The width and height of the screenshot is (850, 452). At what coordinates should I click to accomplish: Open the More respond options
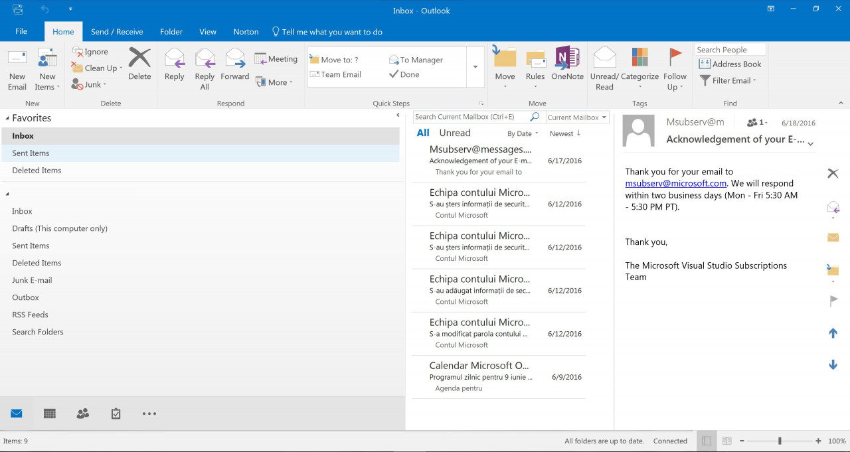[274, 82]
